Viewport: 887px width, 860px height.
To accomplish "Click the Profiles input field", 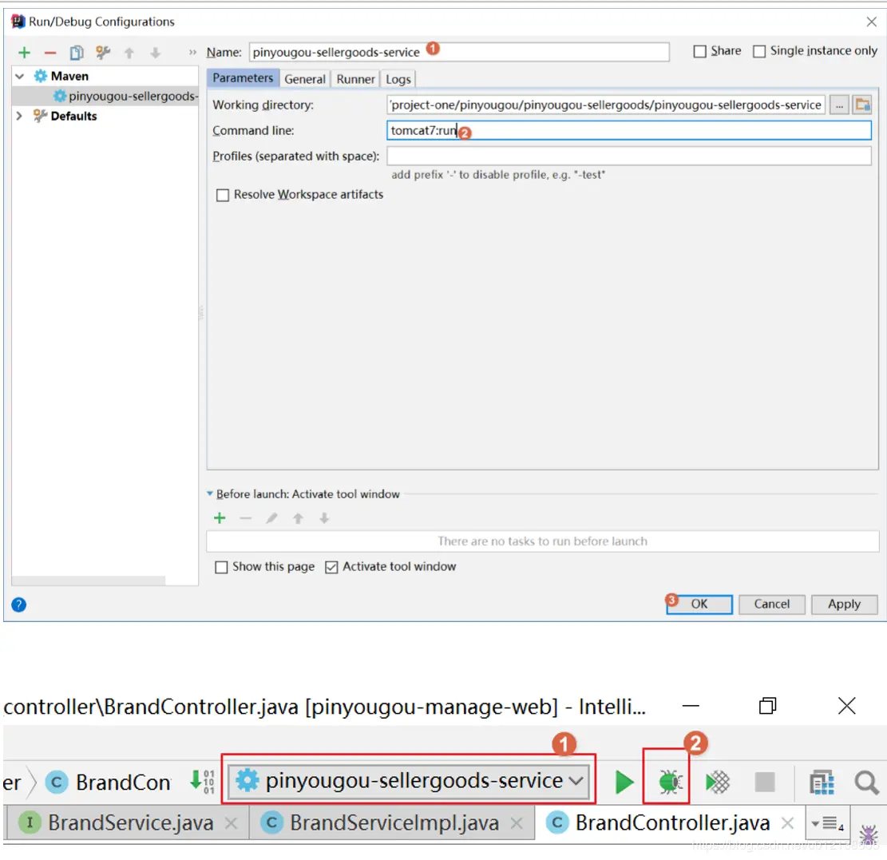I will (x=629, y=157).
